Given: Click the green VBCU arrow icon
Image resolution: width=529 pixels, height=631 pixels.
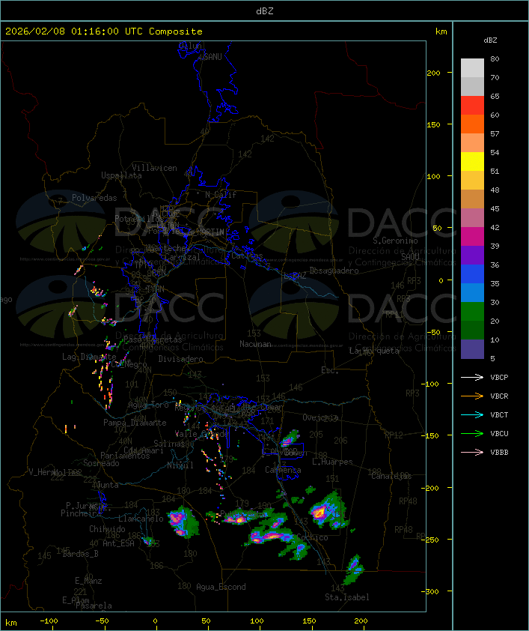Looking at the screenshot, I should [472, 433].
